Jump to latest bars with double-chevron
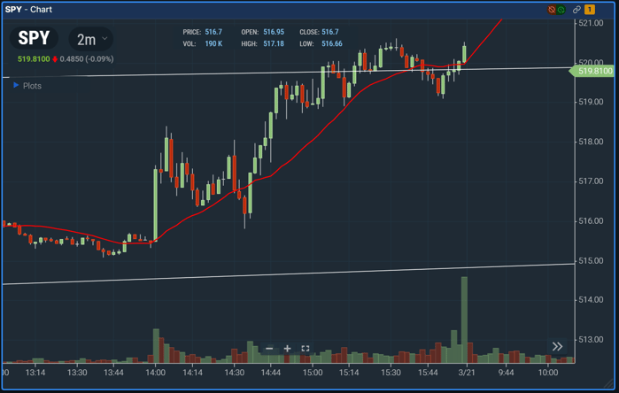Viewport: 619px width, 393px height. 557,346
